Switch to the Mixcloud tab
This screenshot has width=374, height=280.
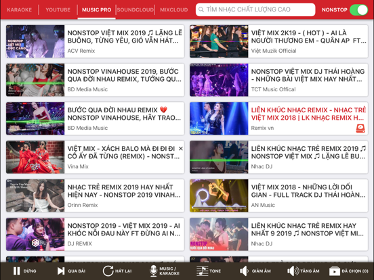[174, 9]
